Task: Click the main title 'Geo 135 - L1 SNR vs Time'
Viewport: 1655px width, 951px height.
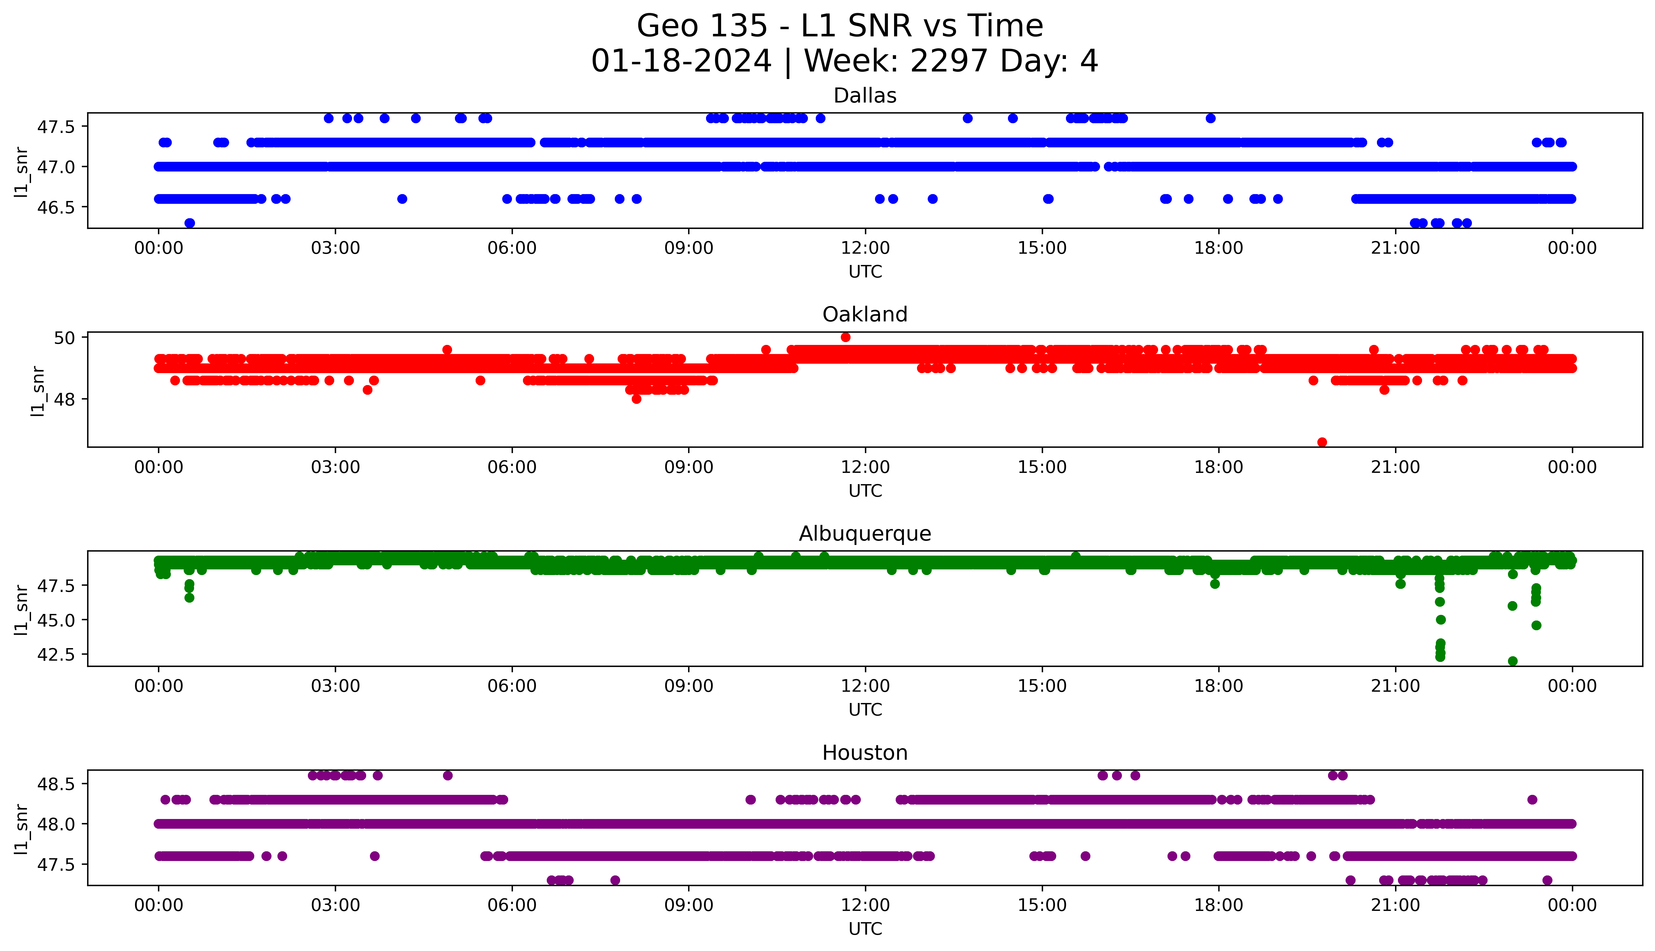Action: (840, 26)
